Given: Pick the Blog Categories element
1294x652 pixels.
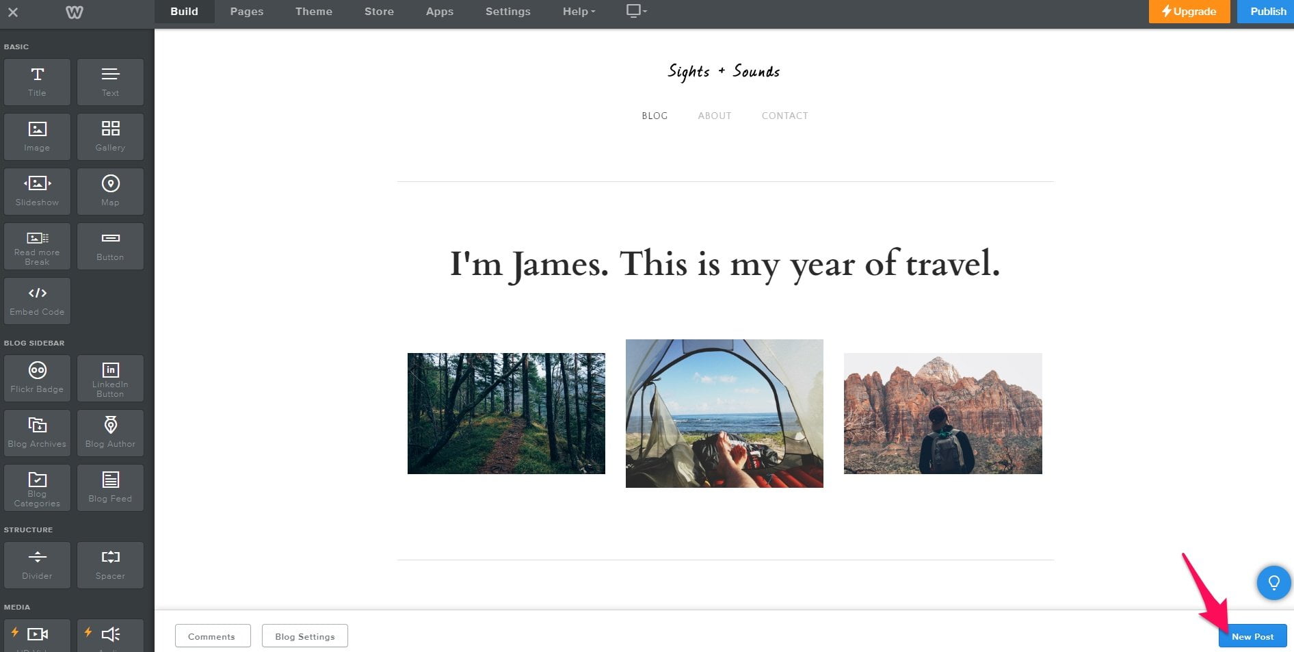Looking at the screenshot, I should (x=37, y=488).
